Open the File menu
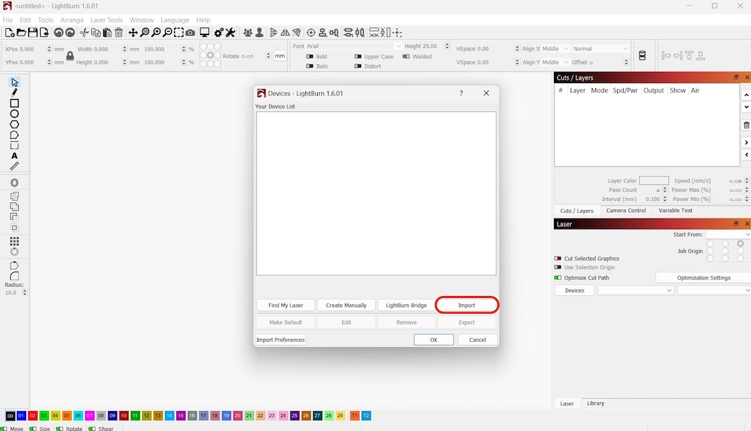 click(x=8, y=20)
